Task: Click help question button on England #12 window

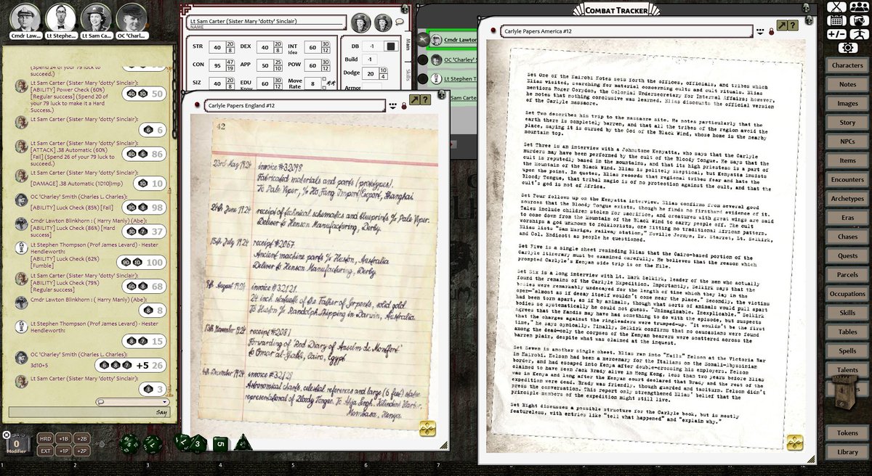Action: (425, 101)
